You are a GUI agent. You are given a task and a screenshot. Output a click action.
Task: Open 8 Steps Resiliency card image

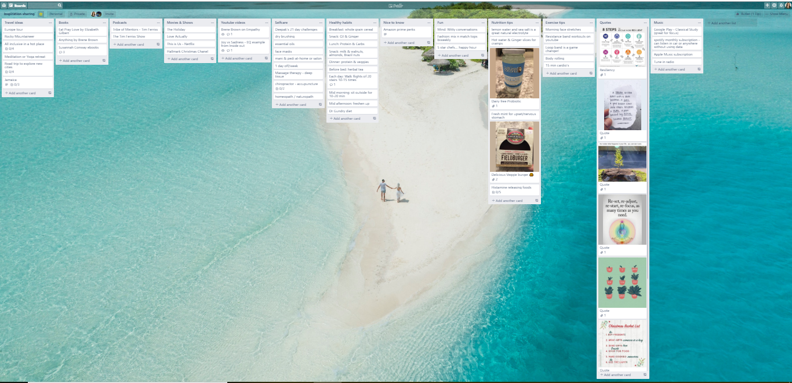pos(623,46)
